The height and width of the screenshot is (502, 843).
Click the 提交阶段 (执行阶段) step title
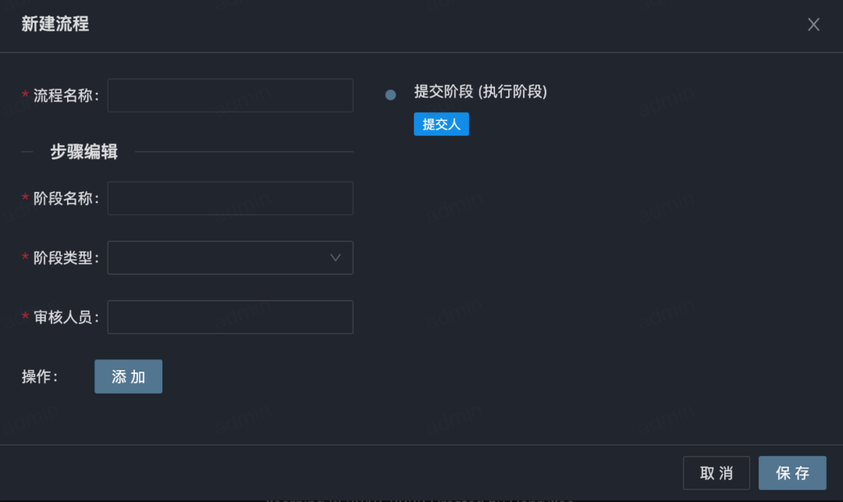(x=480, y=91)
